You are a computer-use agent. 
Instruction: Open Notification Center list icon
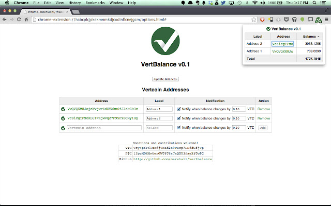tap(323, 3)
